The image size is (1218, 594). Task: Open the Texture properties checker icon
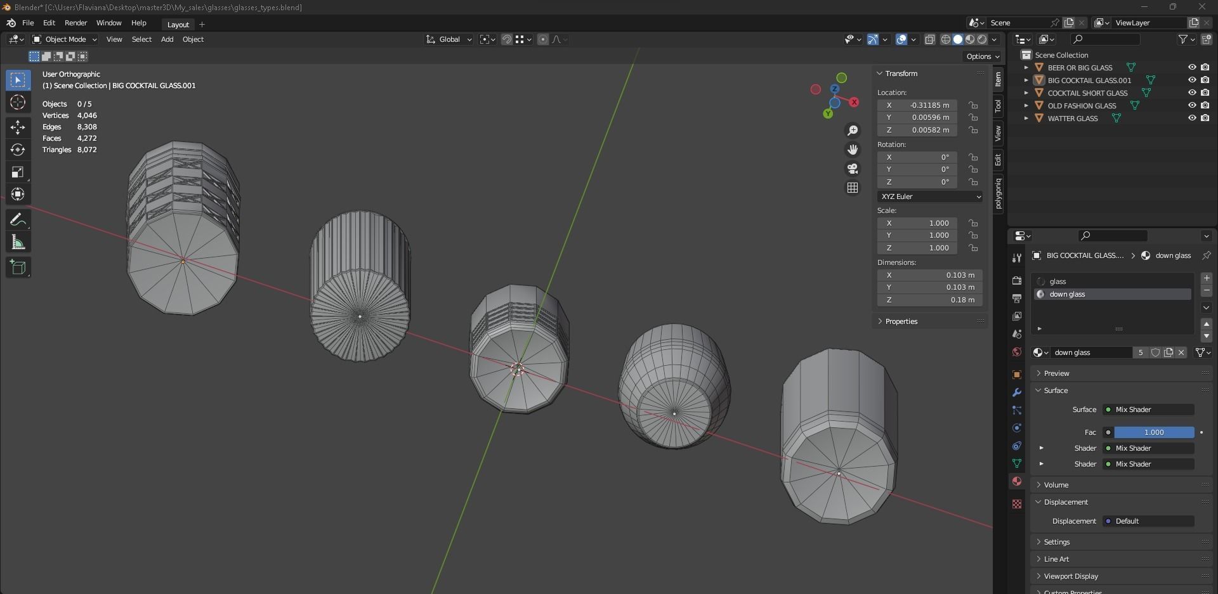pyautogui.click(x=1017, y=504)
